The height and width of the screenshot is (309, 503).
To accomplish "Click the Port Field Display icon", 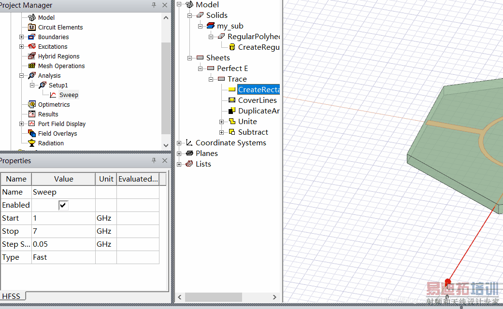I will pyautogui.click(x=32, y=124).
